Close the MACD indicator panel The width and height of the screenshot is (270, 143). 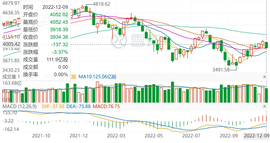click(265, 107)
